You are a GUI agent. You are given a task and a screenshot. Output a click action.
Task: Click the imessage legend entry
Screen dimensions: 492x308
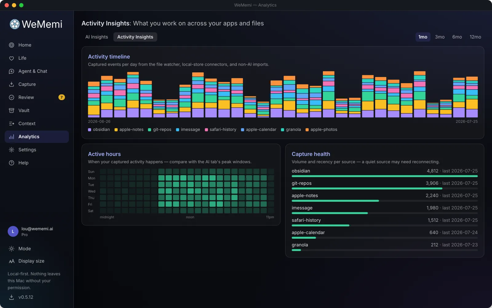(x=188, y=130)
